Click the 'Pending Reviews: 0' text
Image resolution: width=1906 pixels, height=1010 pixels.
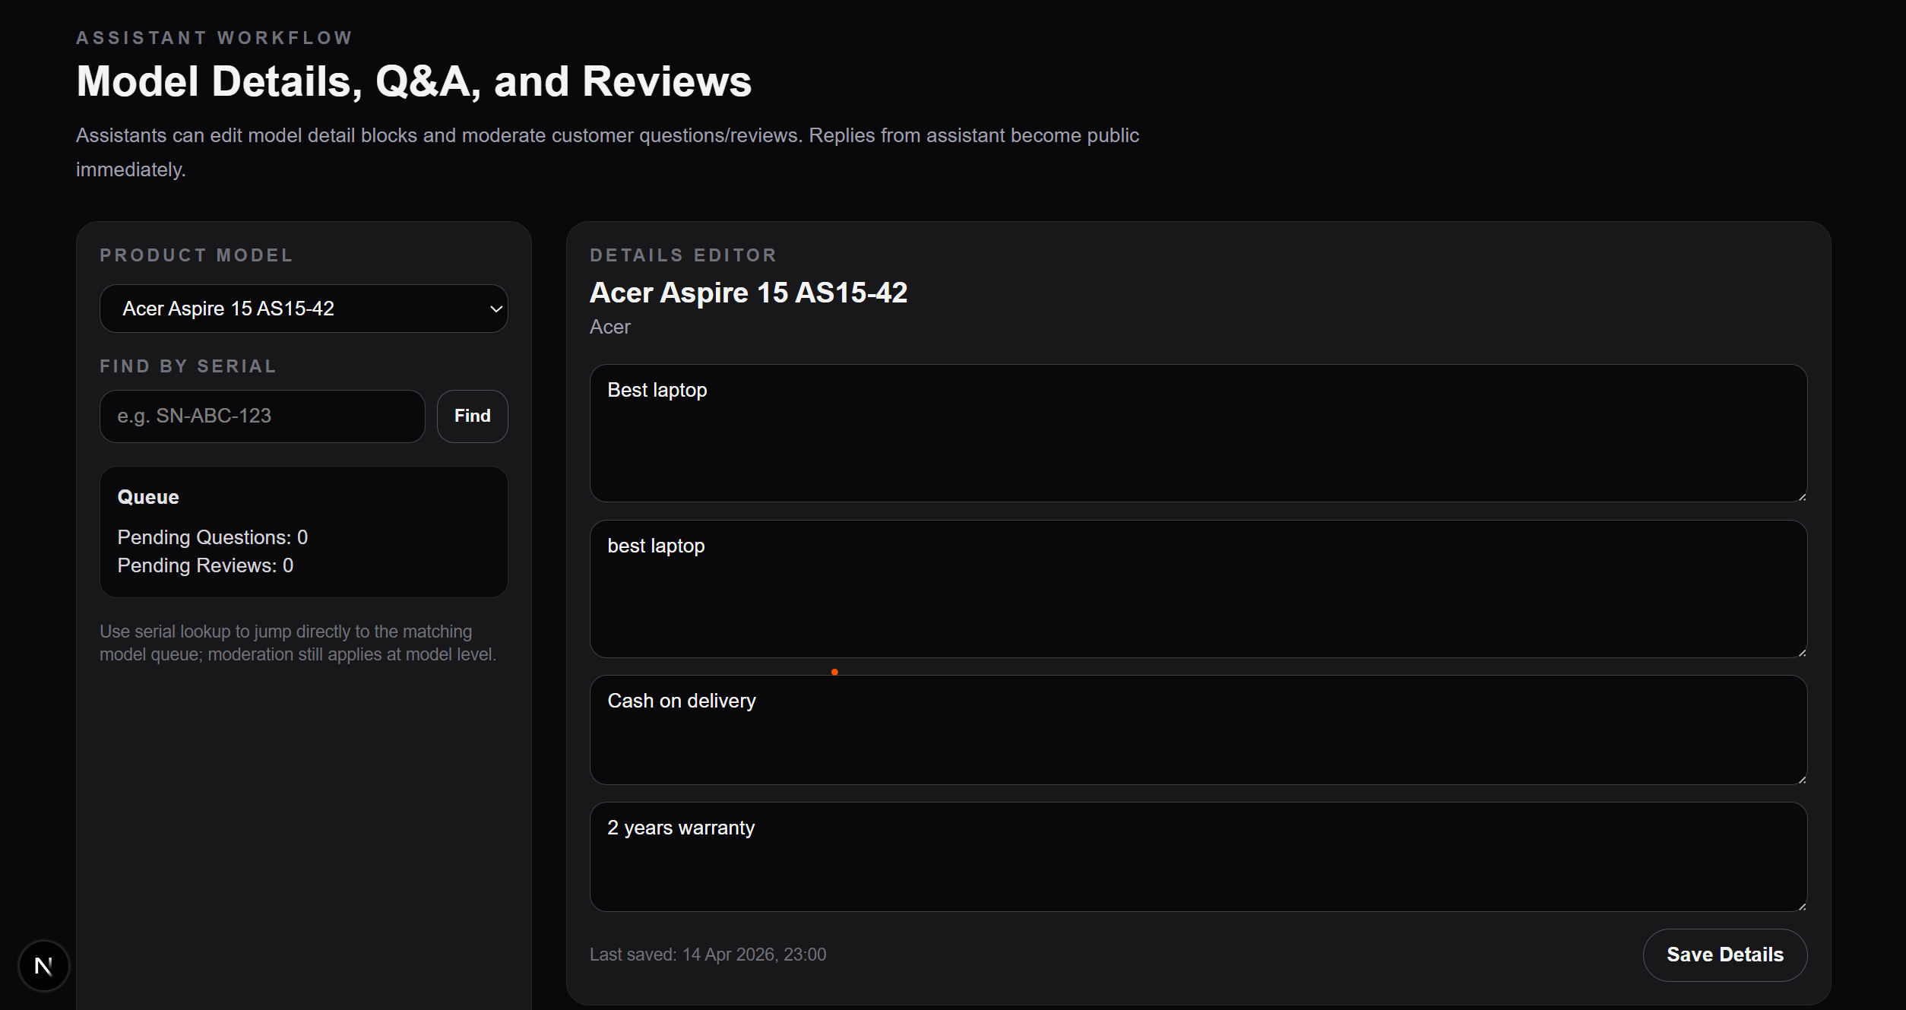205,565
